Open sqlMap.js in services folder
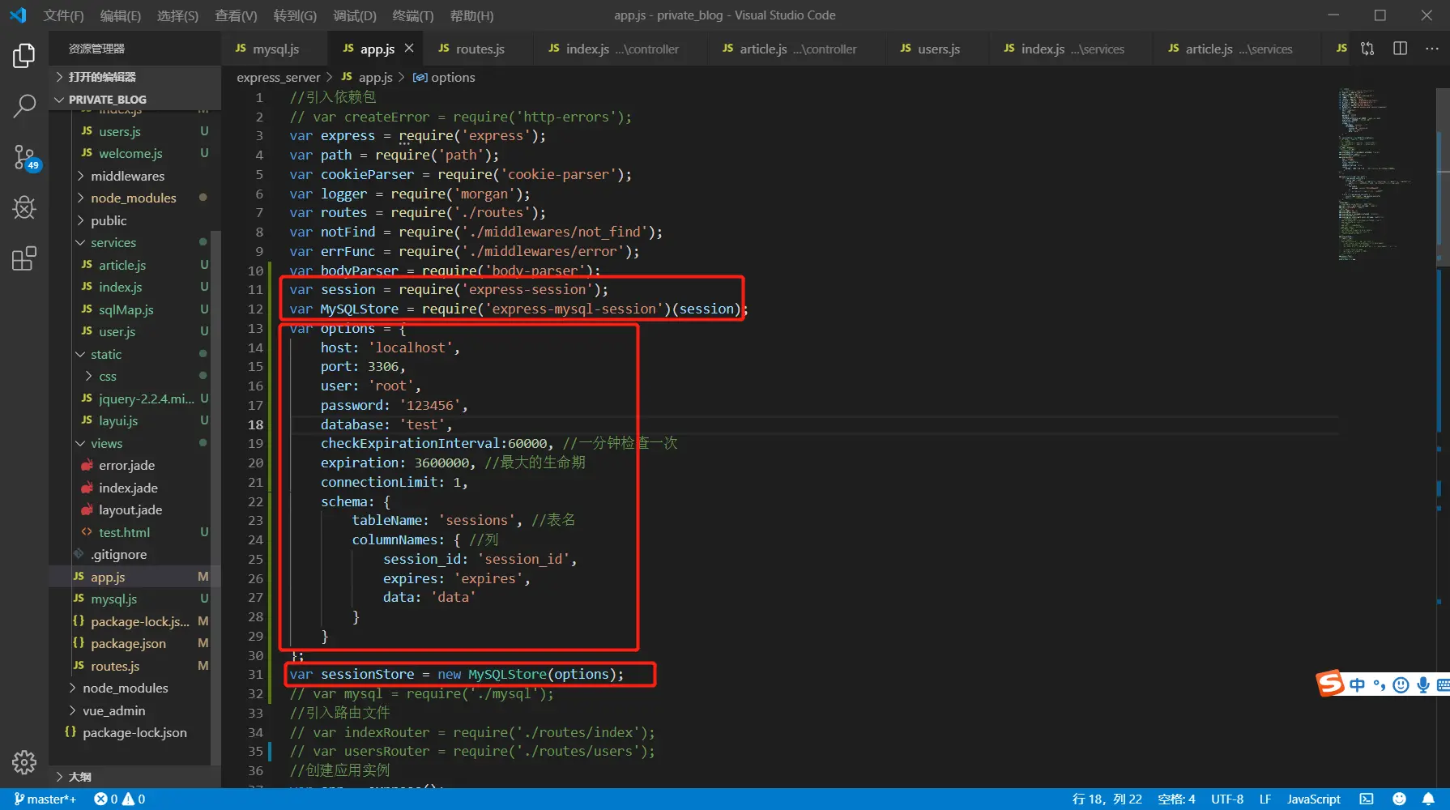Viewport: 1450px width, 810px height. tap(126, 310)
